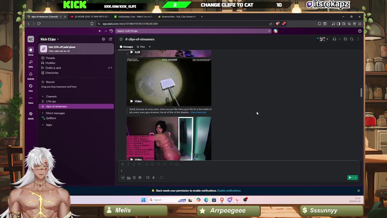Toggle bold formatting in composer

122,164
